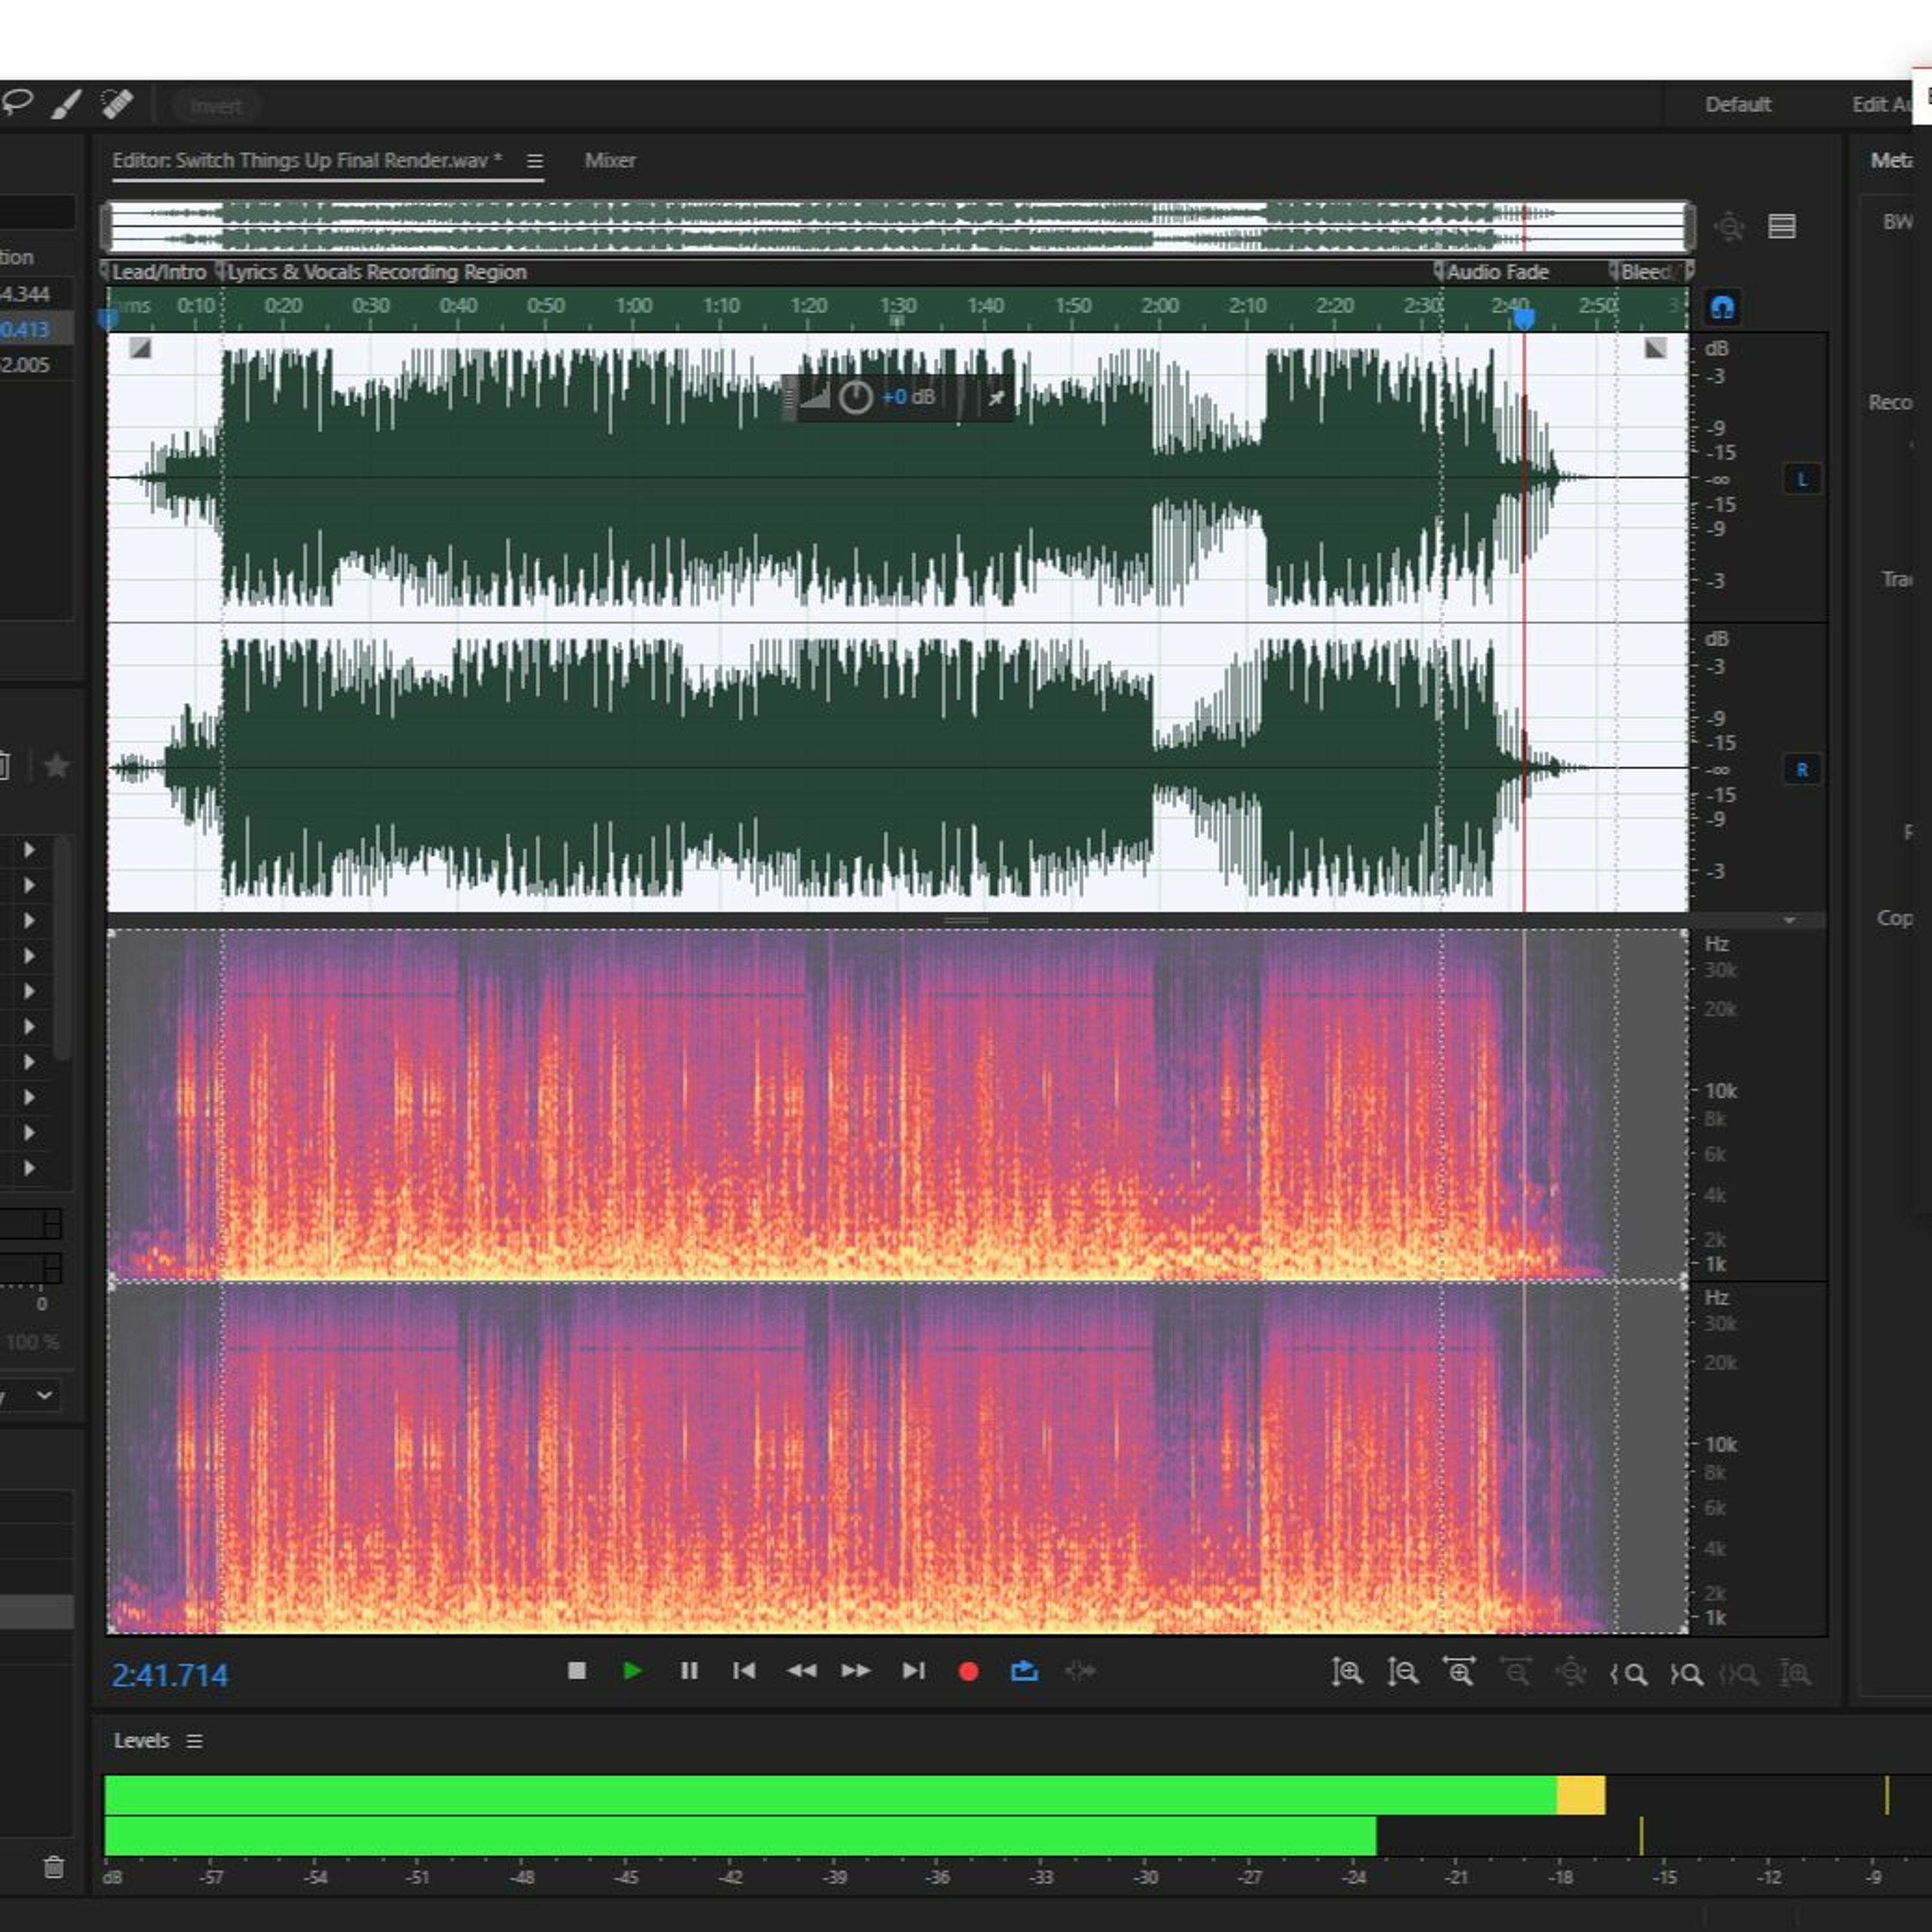Click Zoom In at In Point icon
Image resolution: width=1932 pixels, height=1932 pixels.
(x=1629, y=1674)
